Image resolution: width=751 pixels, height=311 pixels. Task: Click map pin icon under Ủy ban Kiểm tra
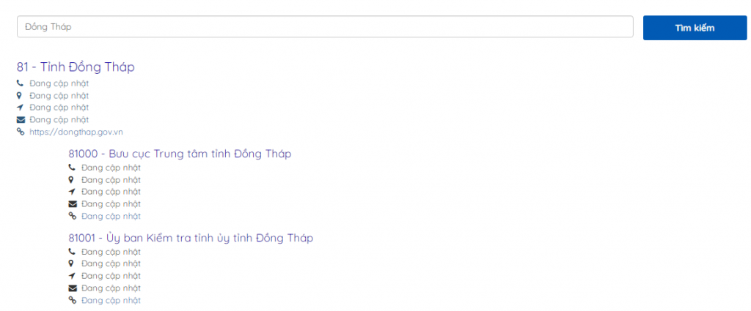tap(71, 263)
